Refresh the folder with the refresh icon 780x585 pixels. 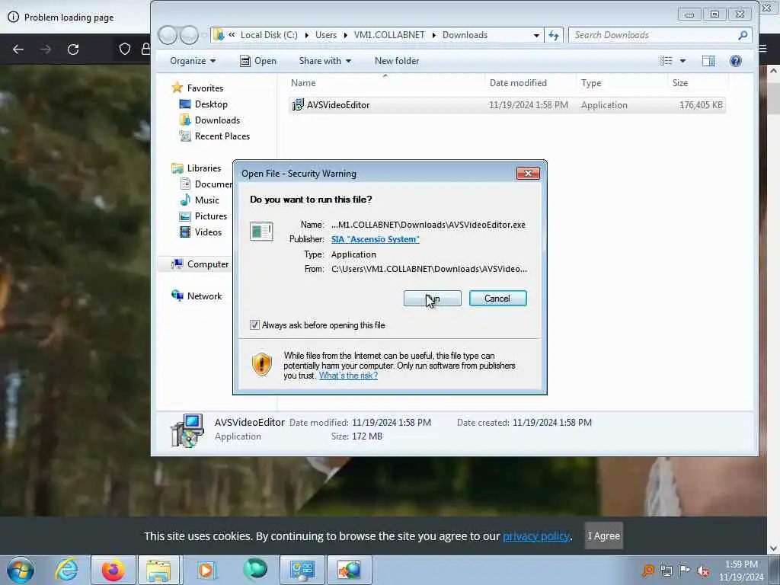tap(554, 35)
